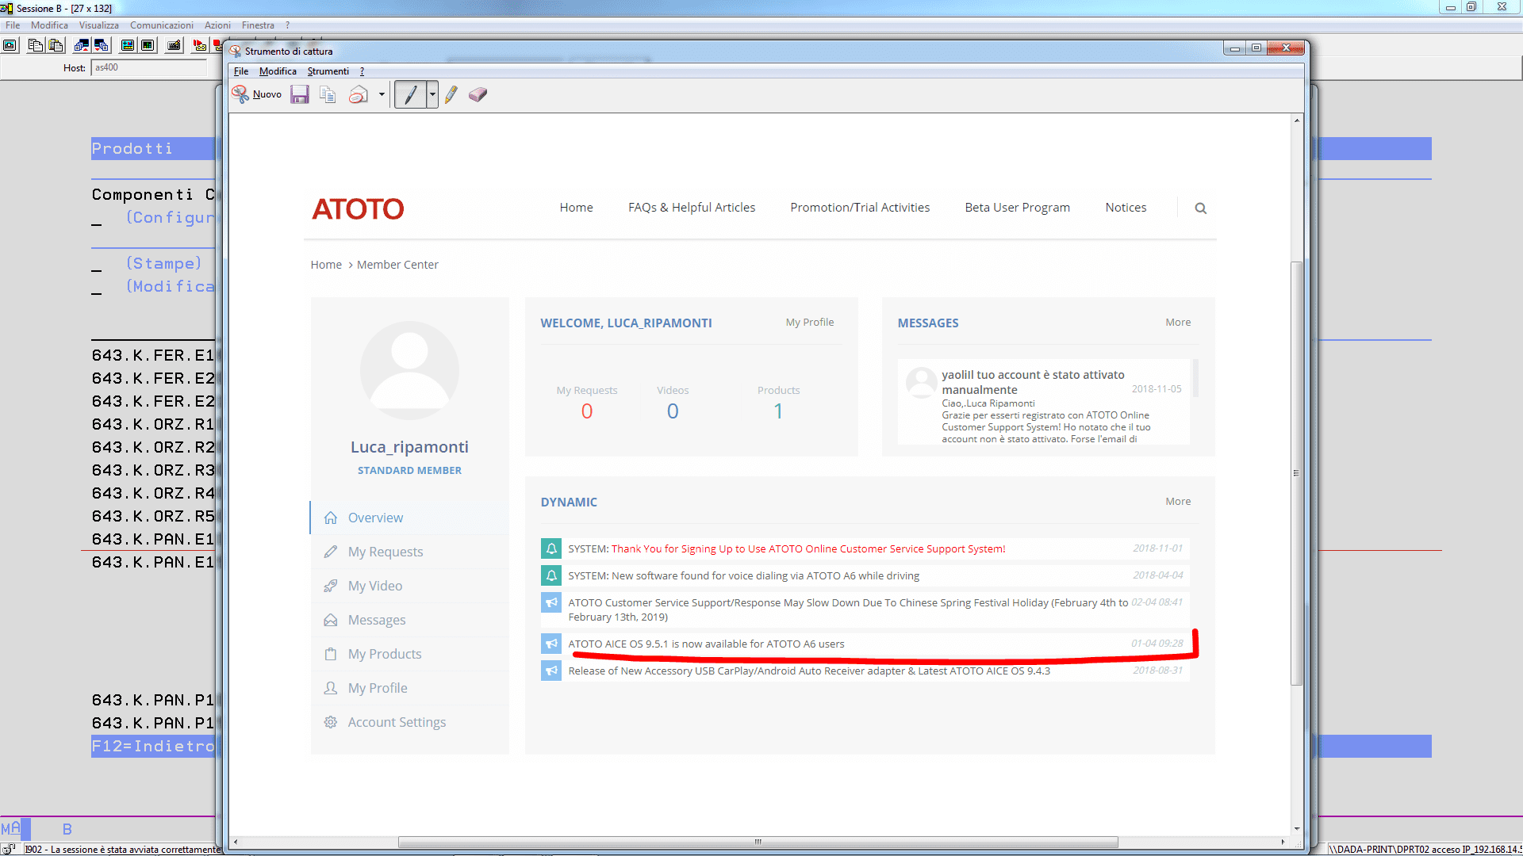Viewport: 1523px width, 856px height.
Task: Click the large profile avatar picture
Action: (x=409, y=370)
